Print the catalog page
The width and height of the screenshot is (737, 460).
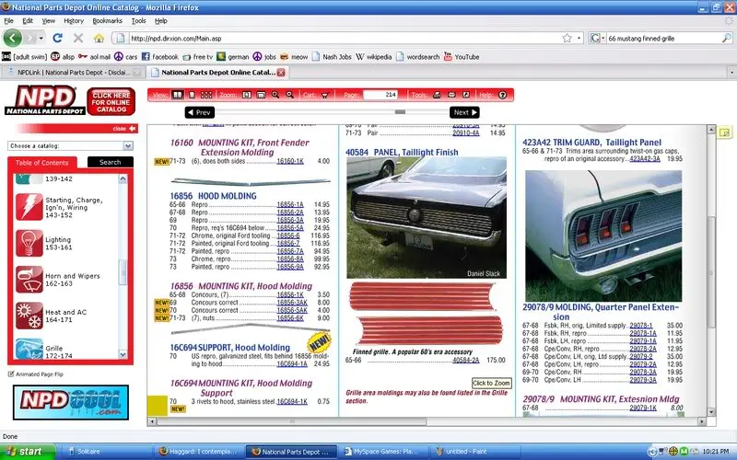coord(437,95)
